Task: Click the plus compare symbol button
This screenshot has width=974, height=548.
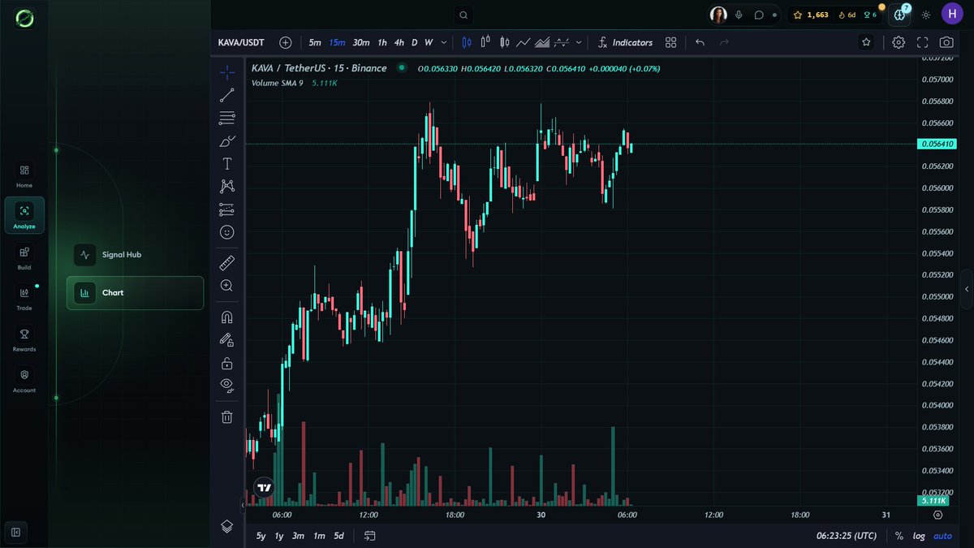Action: (285, 42)
